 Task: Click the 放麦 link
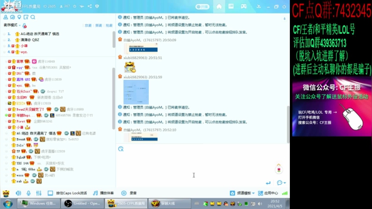point(88,25)
